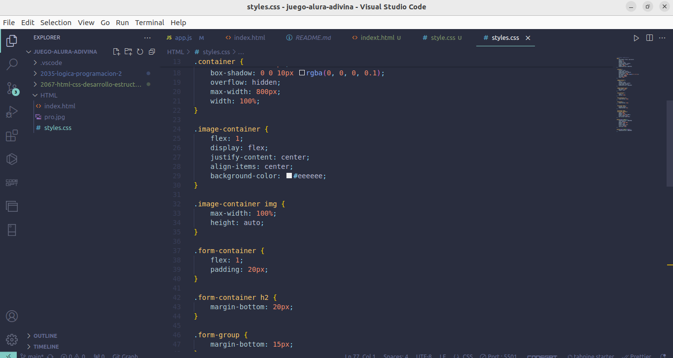Click HTML breadcrumb segment
This screenshot has width=673, height=358.
pos(175,52)
